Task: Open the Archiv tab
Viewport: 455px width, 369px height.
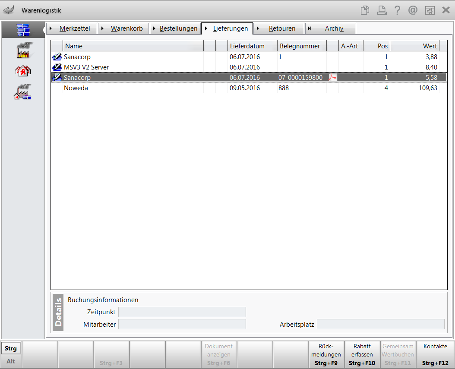Action: click(x=331, y=28)
